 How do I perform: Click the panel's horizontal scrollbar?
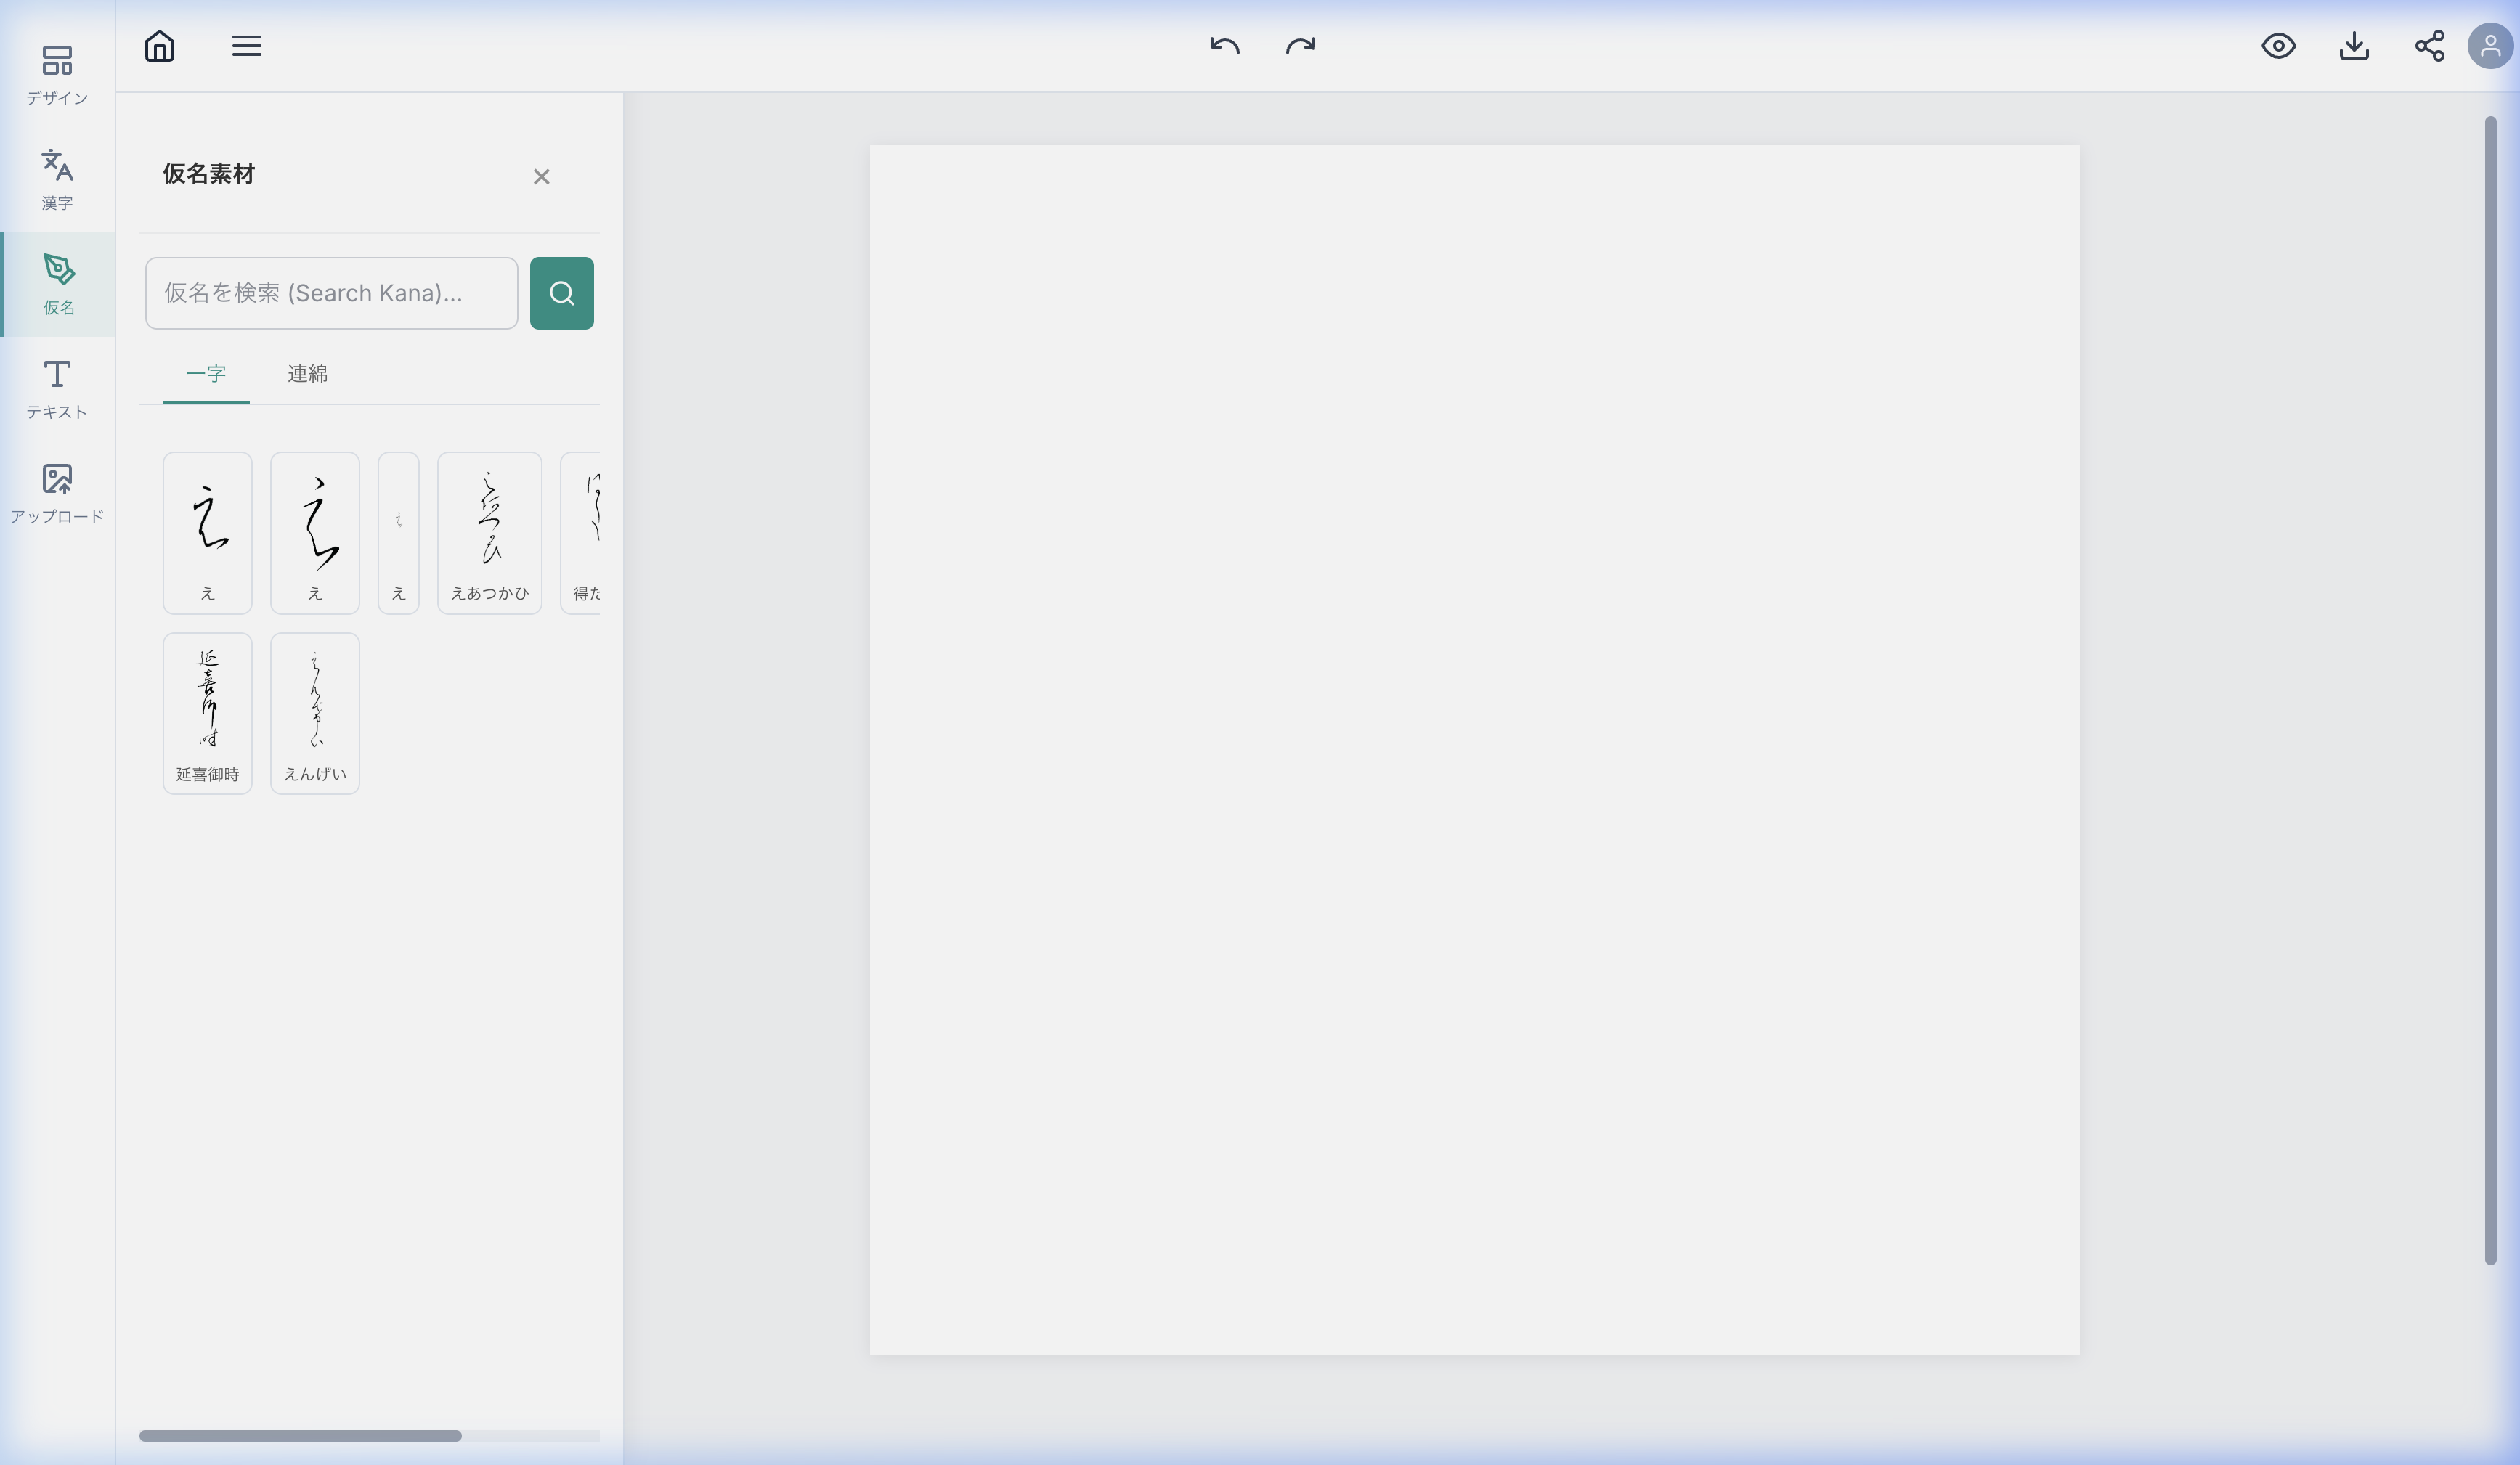tap(300, 1435)
